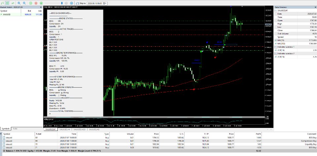The height and width of the screenshot is (156, 317).
Task: Select XAUUSD row in Market Watch
Action: [x=21, y=15]
